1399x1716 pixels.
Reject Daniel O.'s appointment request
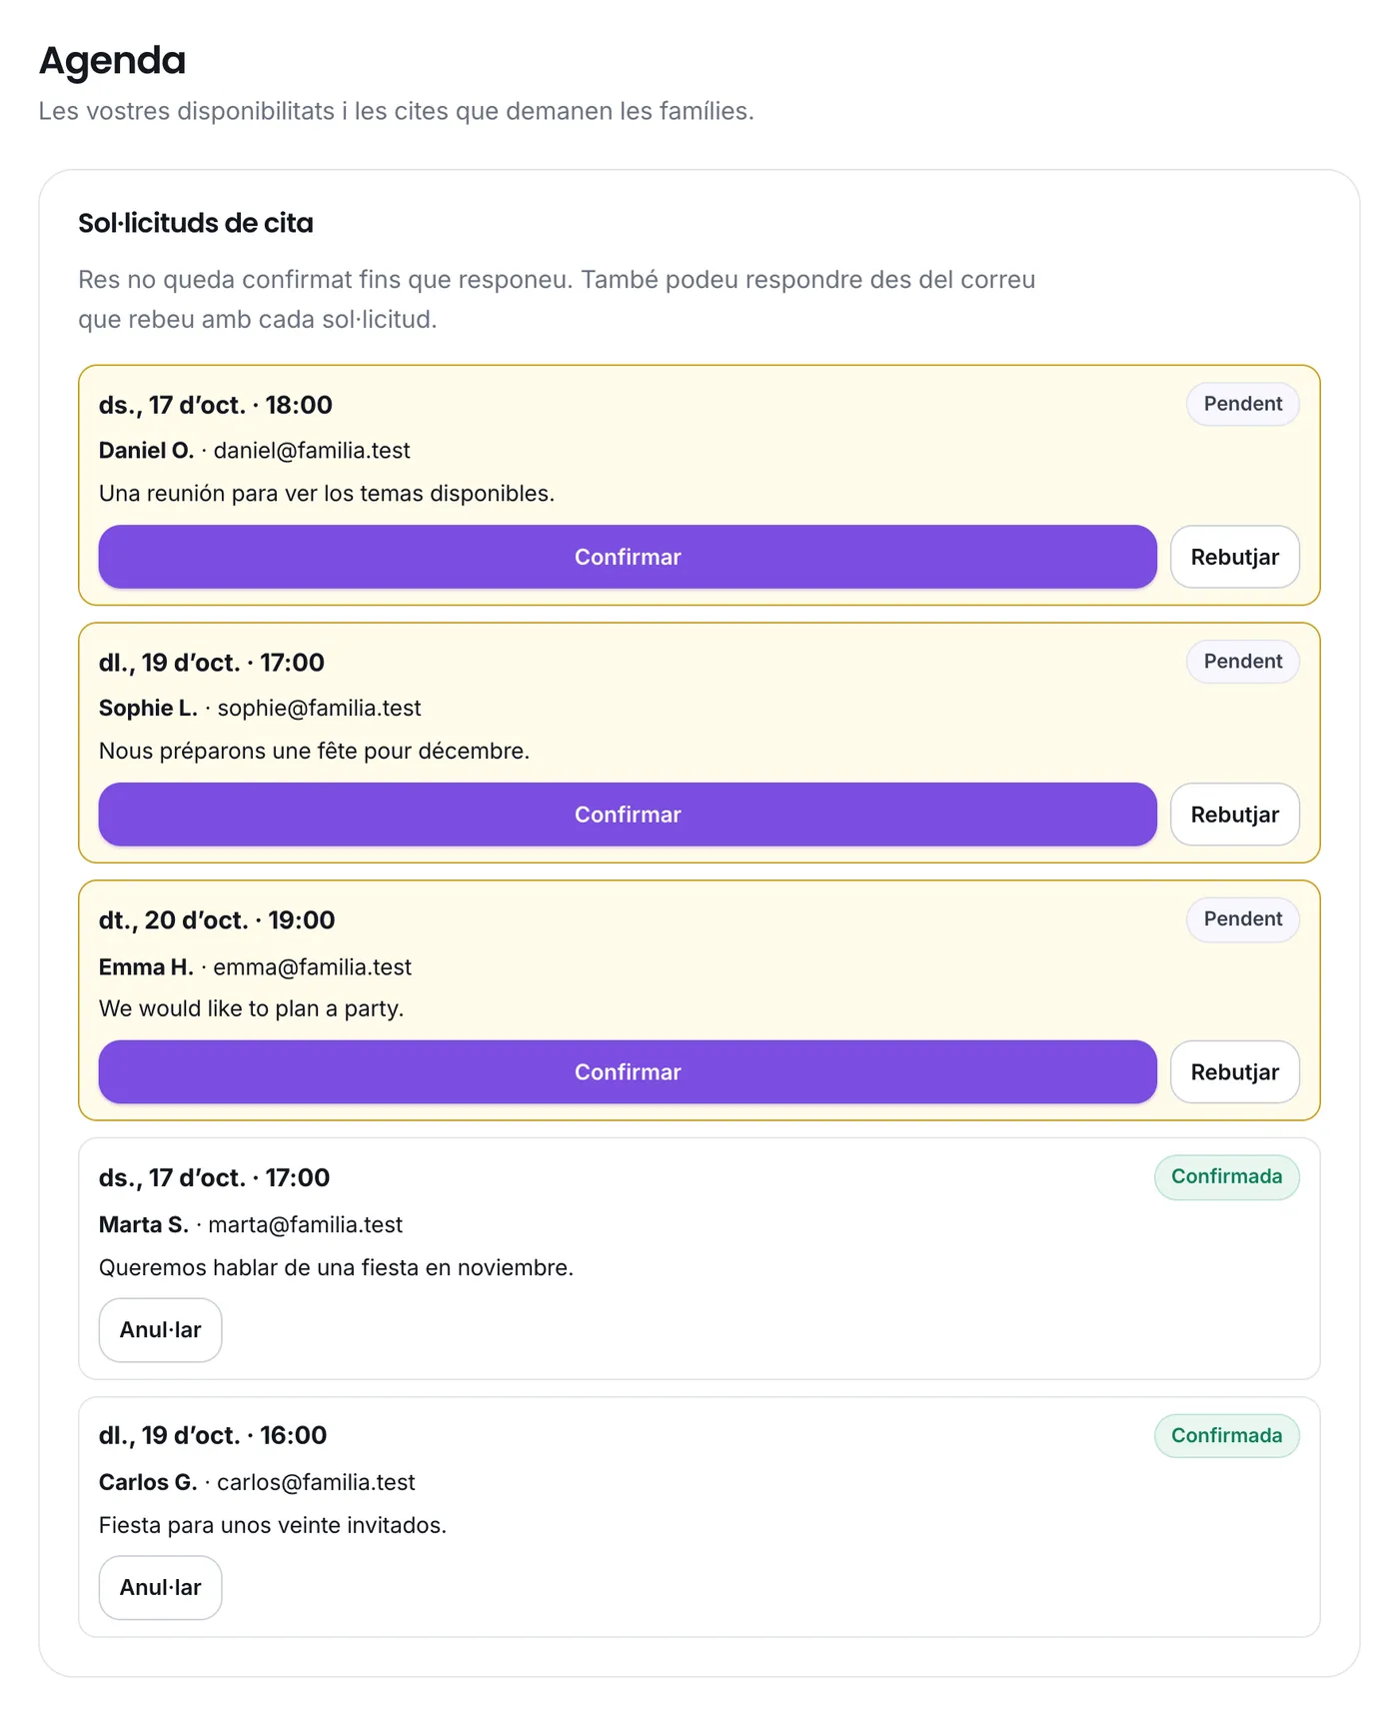1234,557
